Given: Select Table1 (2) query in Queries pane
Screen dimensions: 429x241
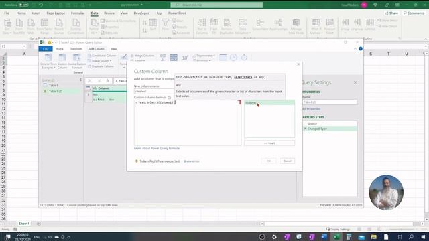Looking at the screenshot, I should point(56,91).
